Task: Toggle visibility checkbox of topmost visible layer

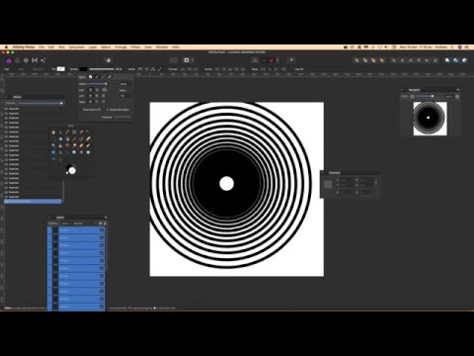Action: point(102,230)
